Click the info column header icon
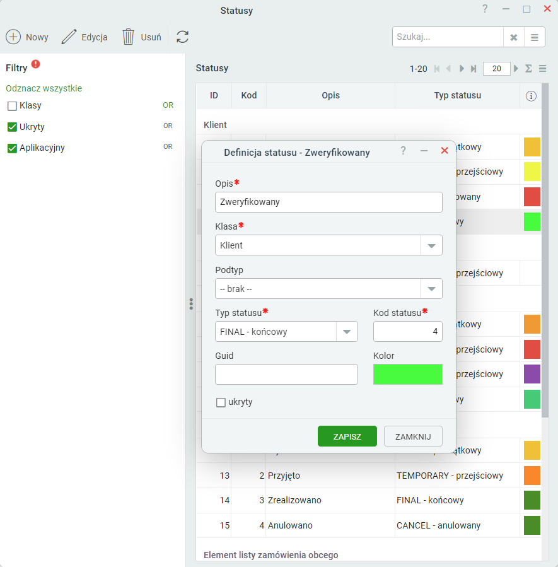Screen dimensions: 558x567 tap(531, 96)
